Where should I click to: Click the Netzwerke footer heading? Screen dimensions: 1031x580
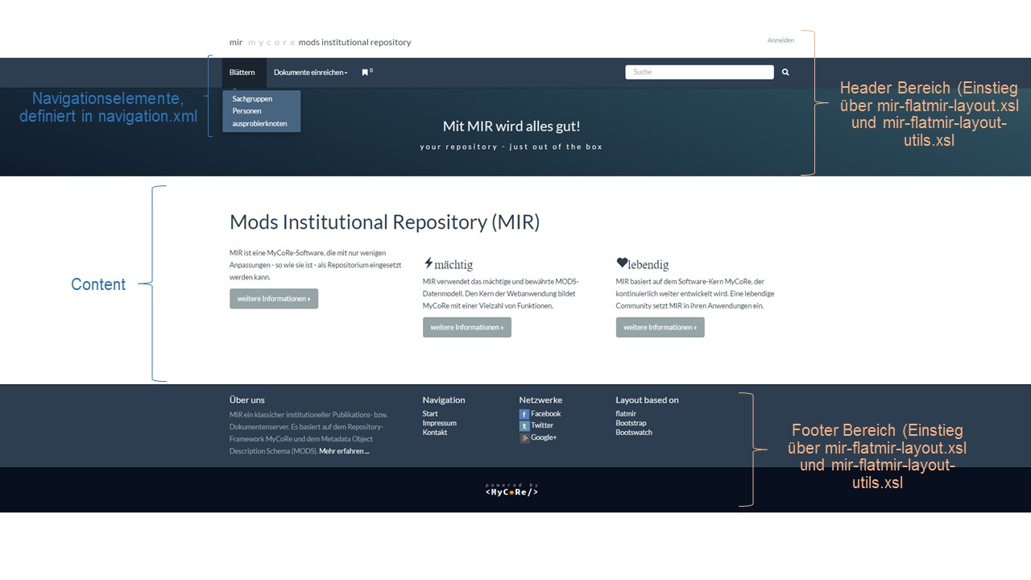click(540, 400)
